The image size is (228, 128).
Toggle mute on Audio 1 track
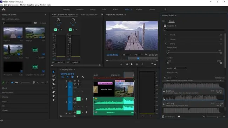click(79, 99)
